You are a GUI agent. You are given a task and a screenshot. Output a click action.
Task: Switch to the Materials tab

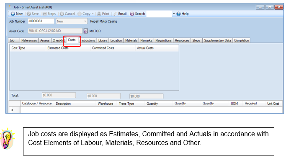131,40
